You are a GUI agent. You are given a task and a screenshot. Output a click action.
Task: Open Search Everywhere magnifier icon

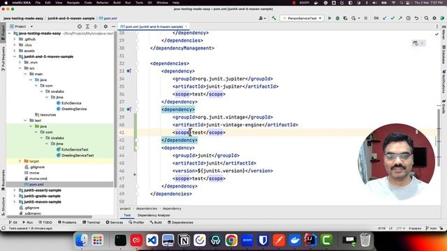point(427,18)
